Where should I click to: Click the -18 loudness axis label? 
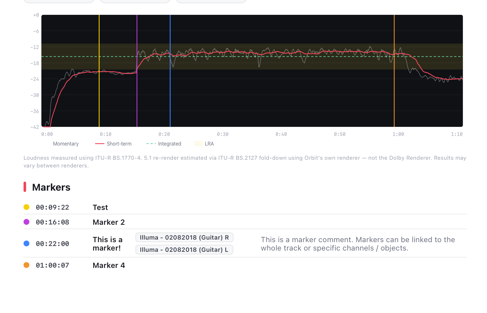click(35, 63)
